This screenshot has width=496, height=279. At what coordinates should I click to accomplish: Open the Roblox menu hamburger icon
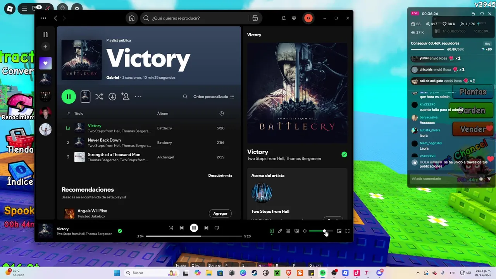click(x=24, y=8)
